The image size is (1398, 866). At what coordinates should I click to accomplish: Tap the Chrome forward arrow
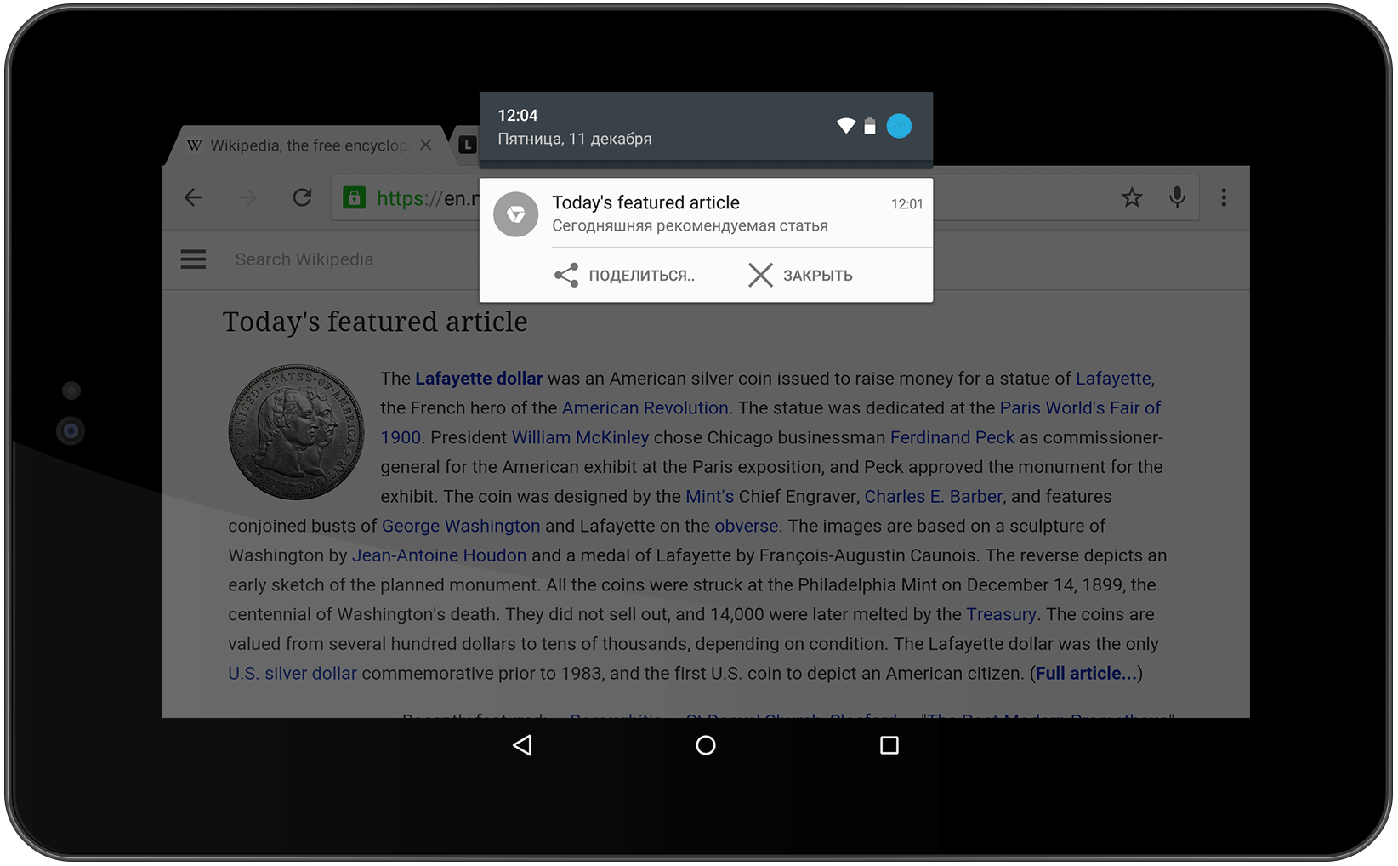tap(247, 198)
